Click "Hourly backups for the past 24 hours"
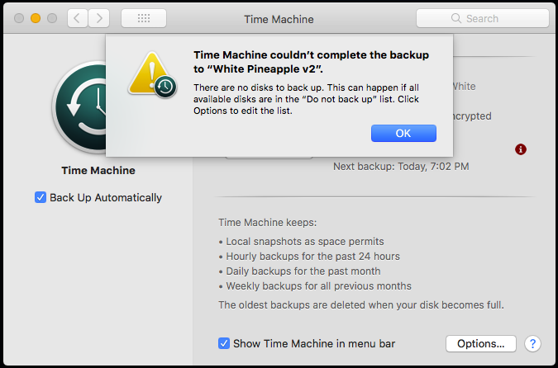 coord(312,256)
